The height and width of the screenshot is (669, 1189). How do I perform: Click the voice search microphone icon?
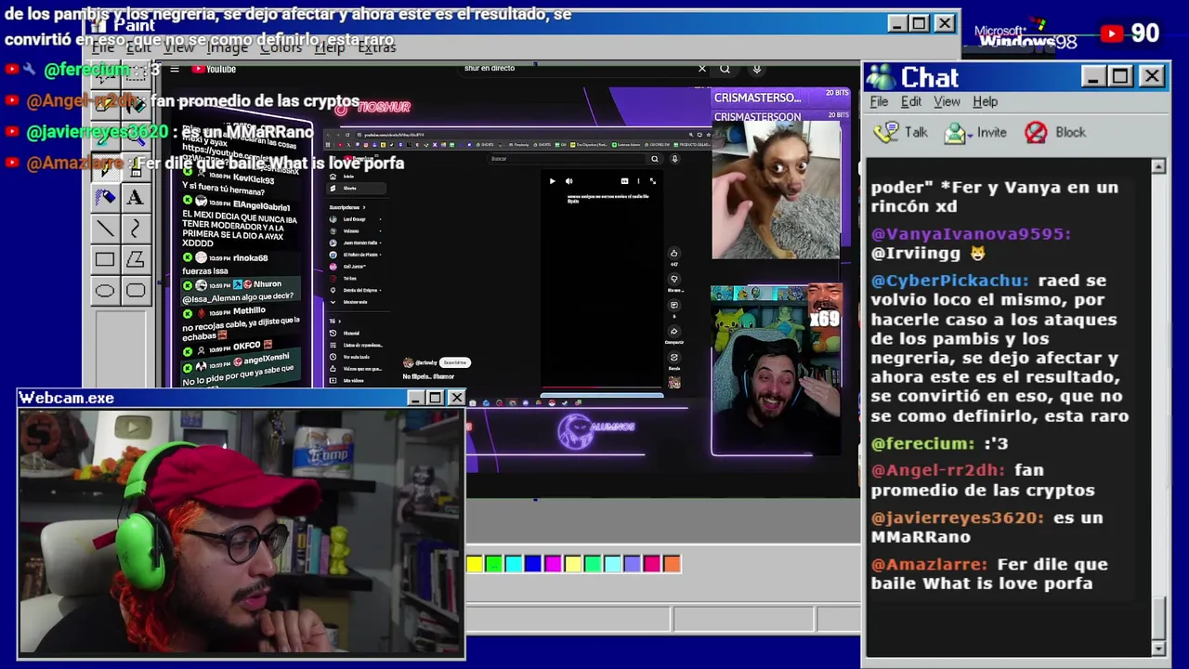click(x=757, y=69)
